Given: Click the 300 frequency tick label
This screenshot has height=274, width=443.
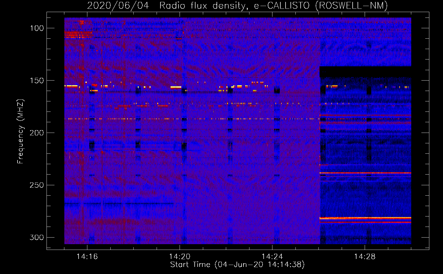Looking at the screenshot, I should coord(37,237).
